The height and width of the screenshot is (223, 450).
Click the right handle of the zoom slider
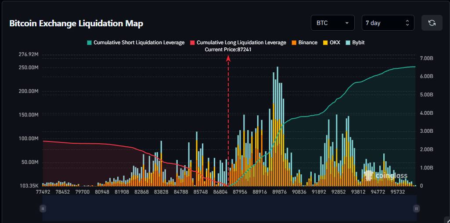(x=416, y=209)
